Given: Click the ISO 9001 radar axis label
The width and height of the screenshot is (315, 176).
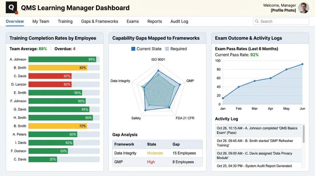Looking at the screenshot, I should (158, 60).
